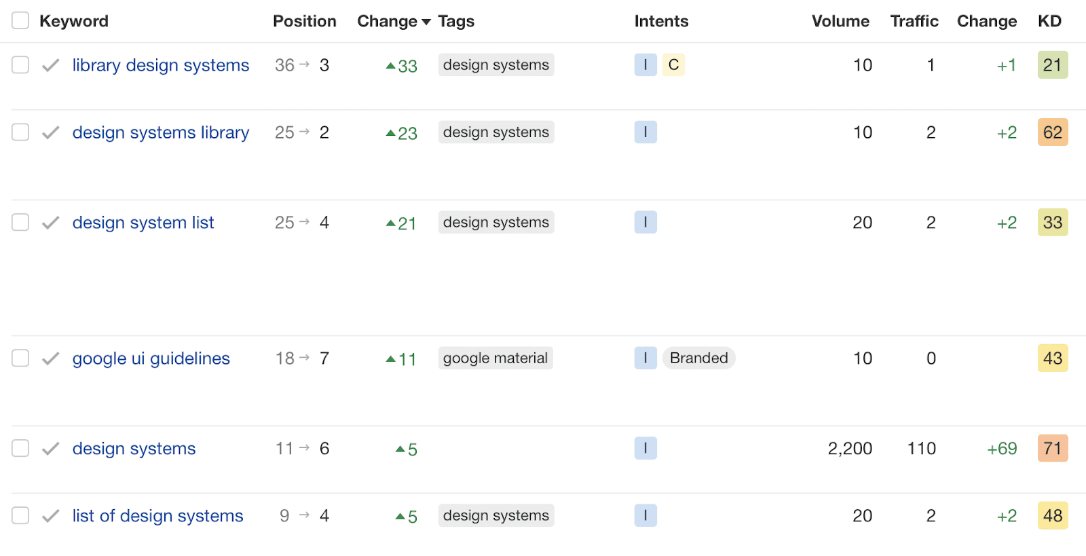Select the design system list row checkbox
Viewport: 1086px width, 556px height.
point(20,223)
